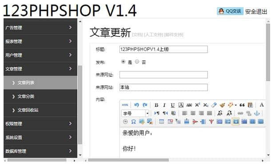Toggle bold formatting
The image size is (275, 166).
click(156, 105)
